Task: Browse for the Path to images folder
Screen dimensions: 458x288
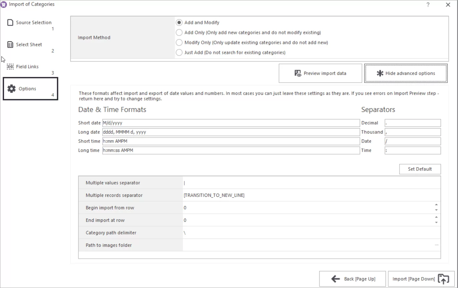Action: pyautogui.click(x=436, y=245)
